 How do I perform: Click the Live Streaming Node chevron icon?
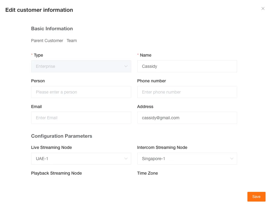[x=126, y=158]
